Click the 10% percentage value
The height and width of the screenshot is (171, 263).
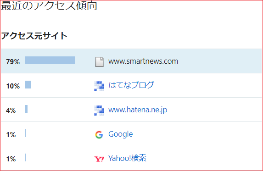coord(13,86)
